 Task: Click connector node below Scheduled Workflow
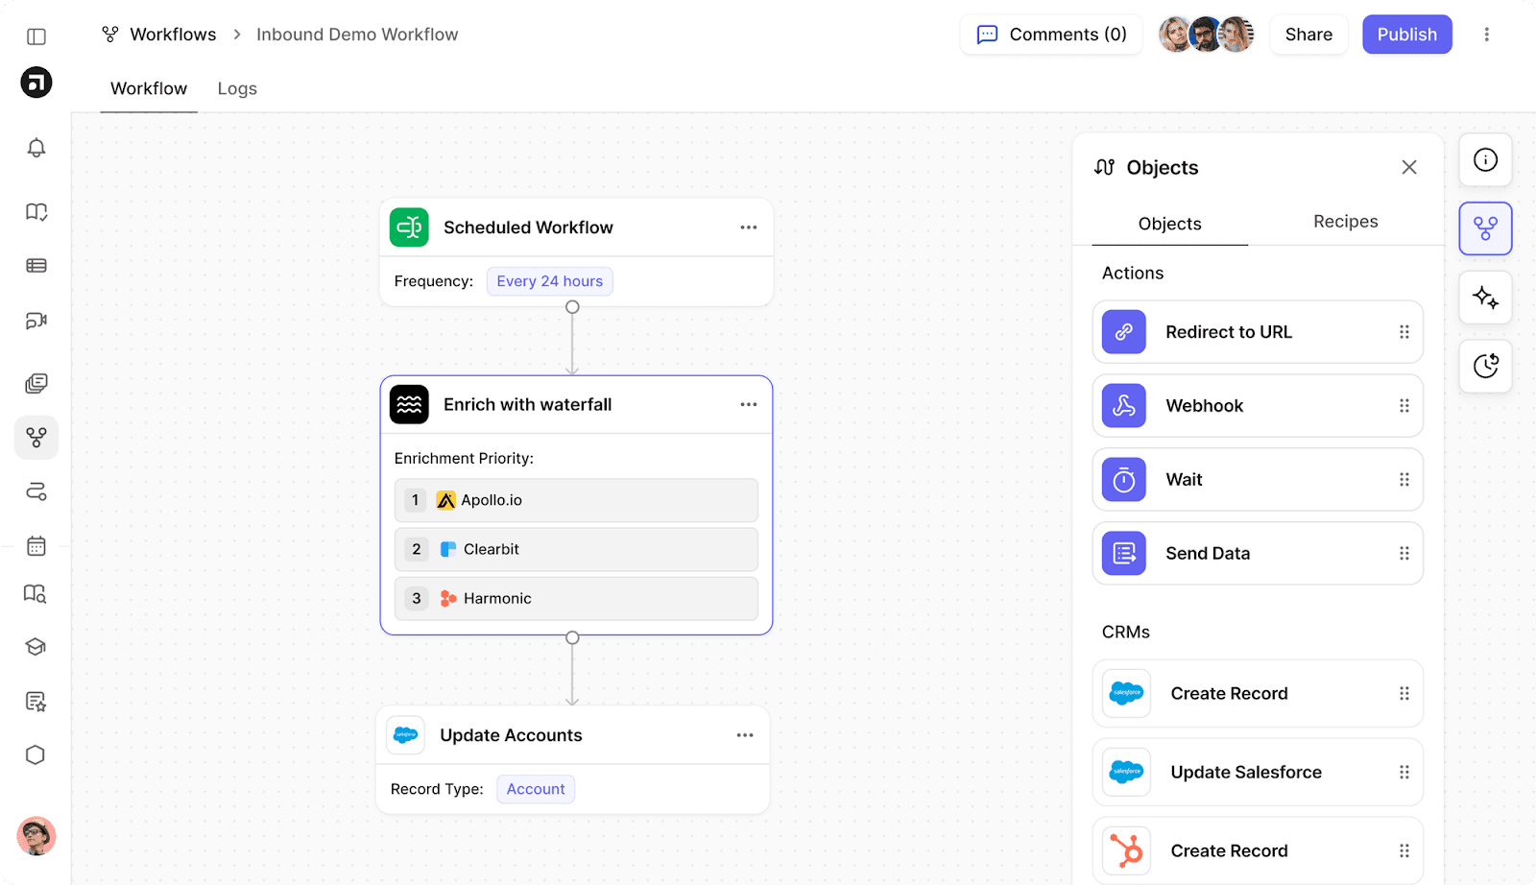(572, 307)
